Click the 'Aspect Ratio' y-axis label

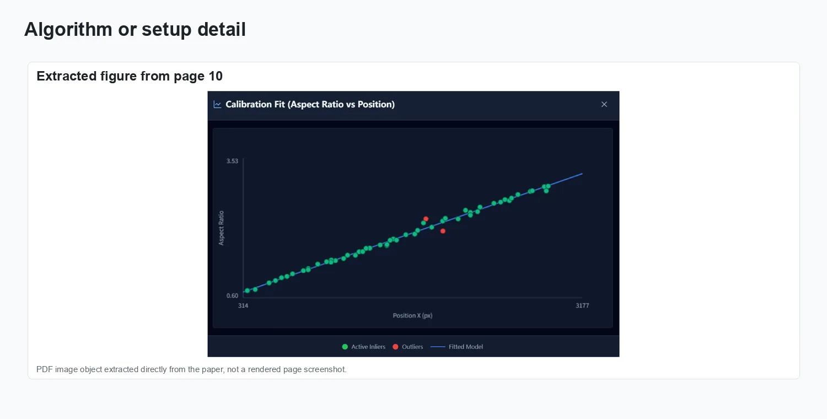click(221, 228)
